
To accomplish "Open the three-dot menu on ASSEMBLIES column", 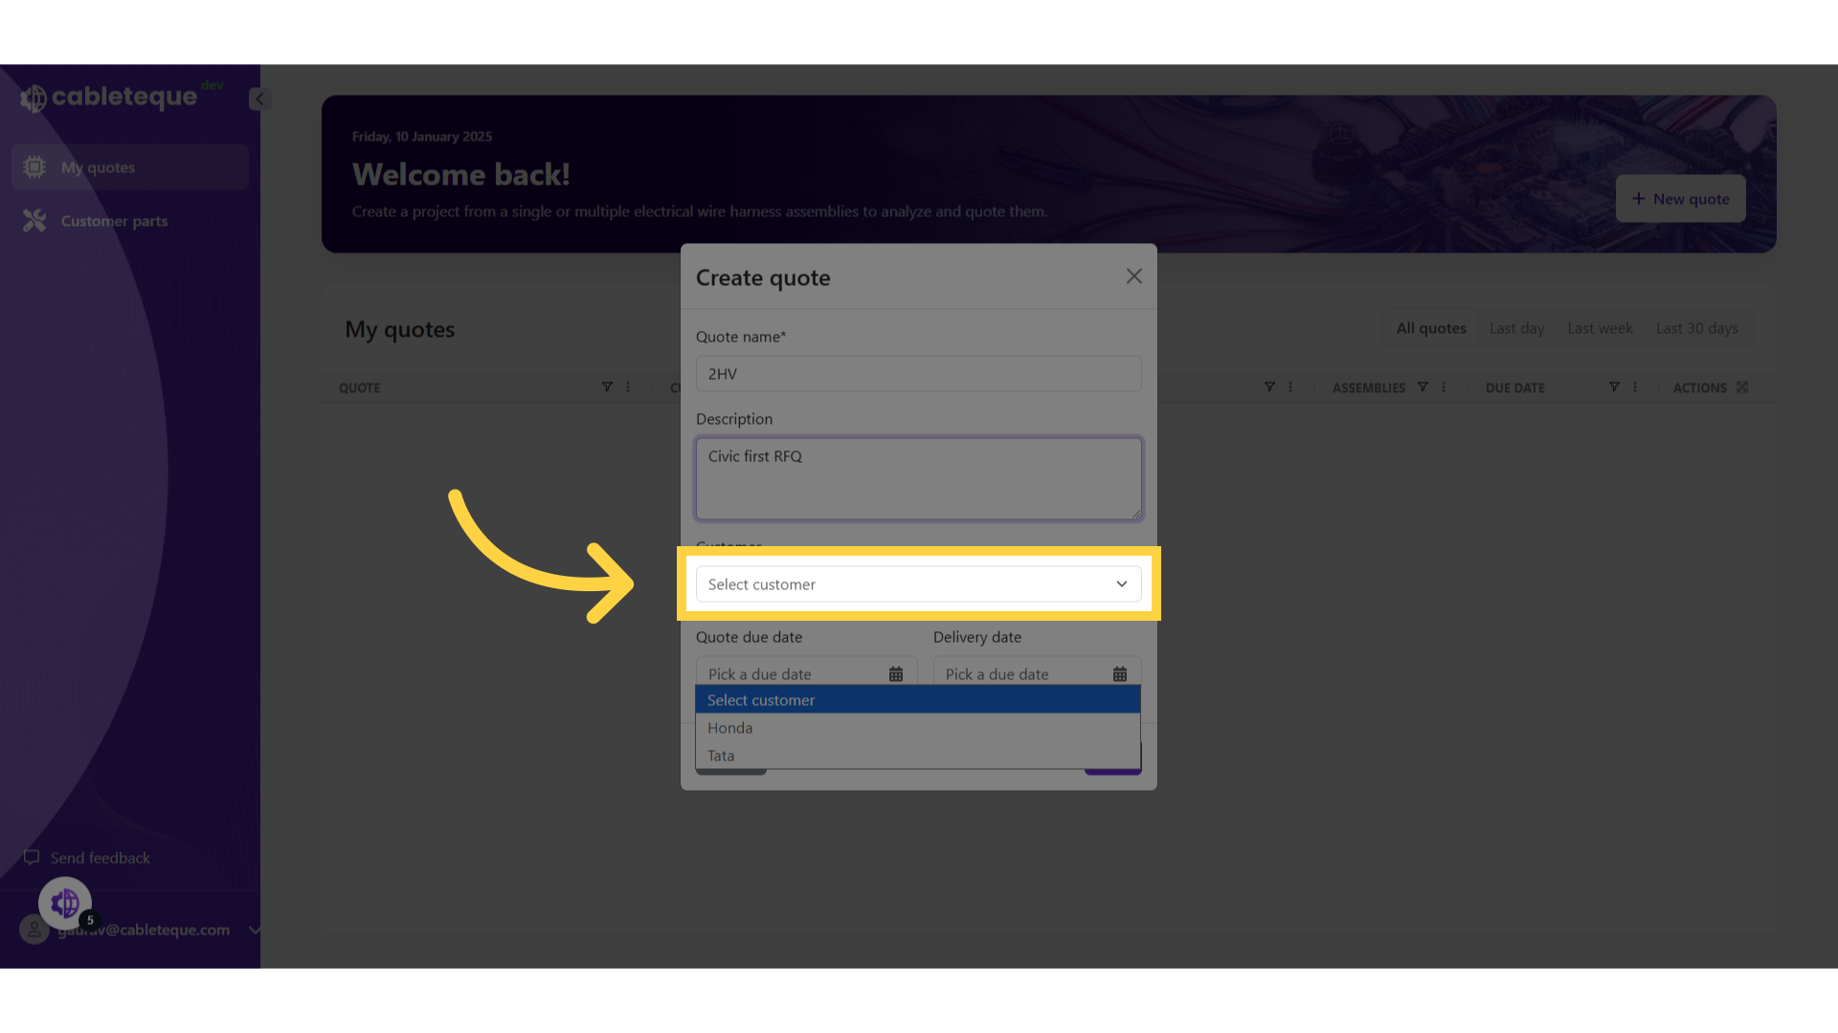I will click(x=1443, y=387).
